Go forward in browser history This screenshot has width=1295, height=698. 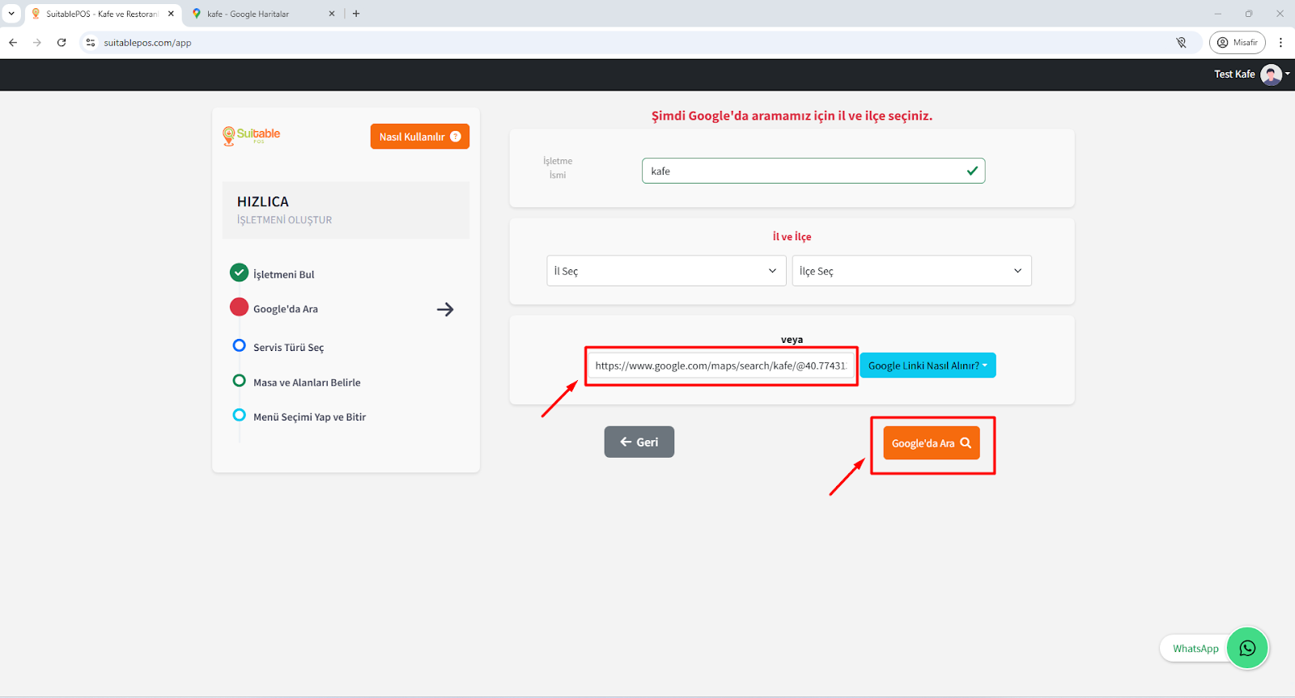tap(37, 42)
